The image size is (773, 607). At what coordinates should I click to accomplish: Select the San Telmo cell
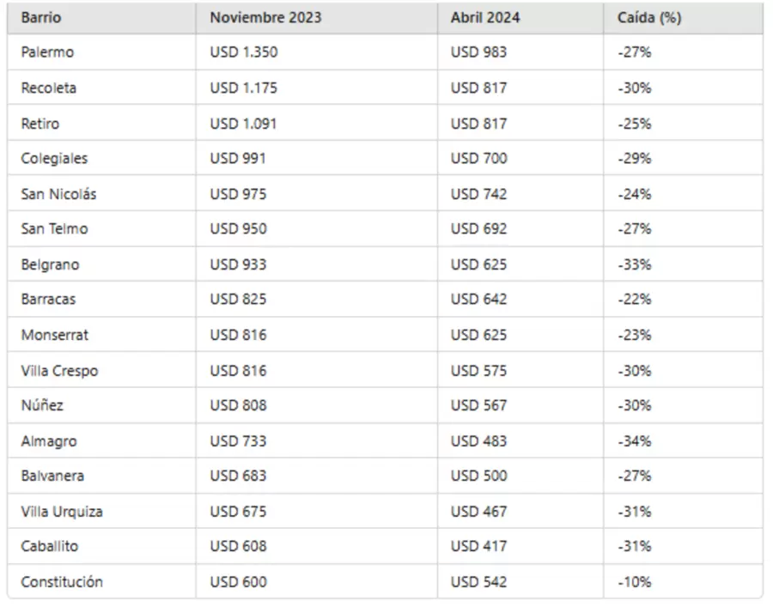point(54,229)
